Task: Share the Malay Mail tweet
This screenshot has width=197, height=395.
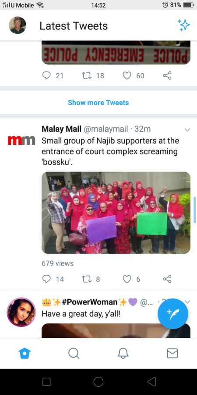Action: pyautogui.click(x=167, y=279)
